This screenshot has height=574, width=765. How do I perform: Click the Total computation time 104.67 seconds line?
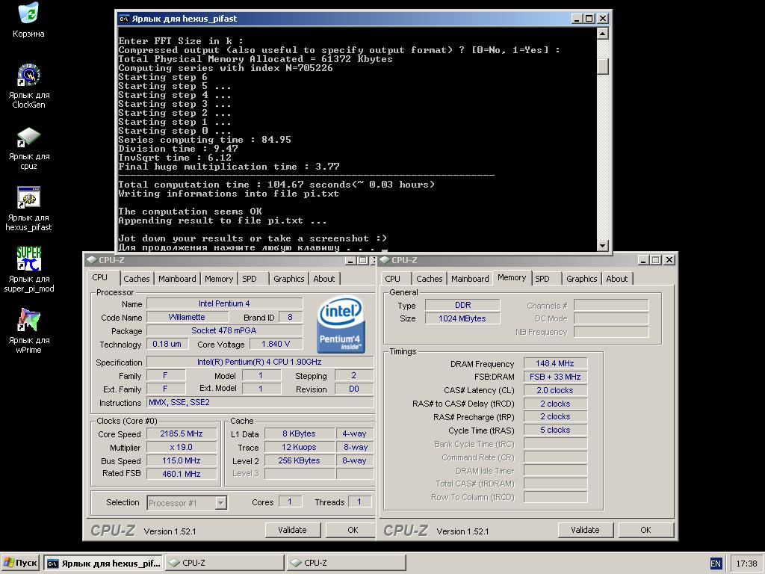click(x=276, y=185)
